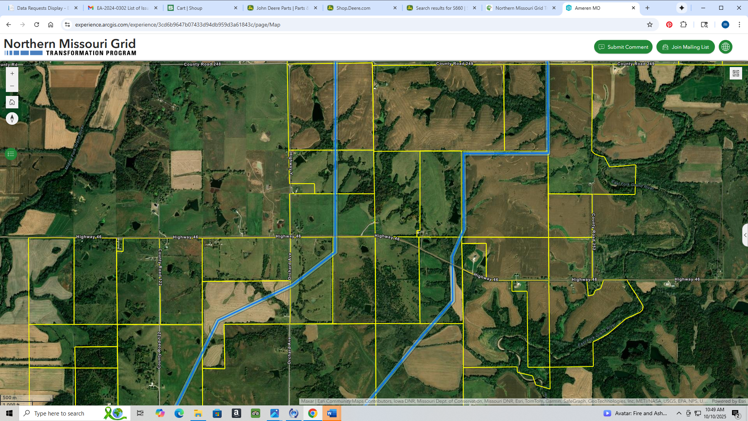Click the green globe language icon
Viewport: 748px width, 421px height.
(725, 47)
